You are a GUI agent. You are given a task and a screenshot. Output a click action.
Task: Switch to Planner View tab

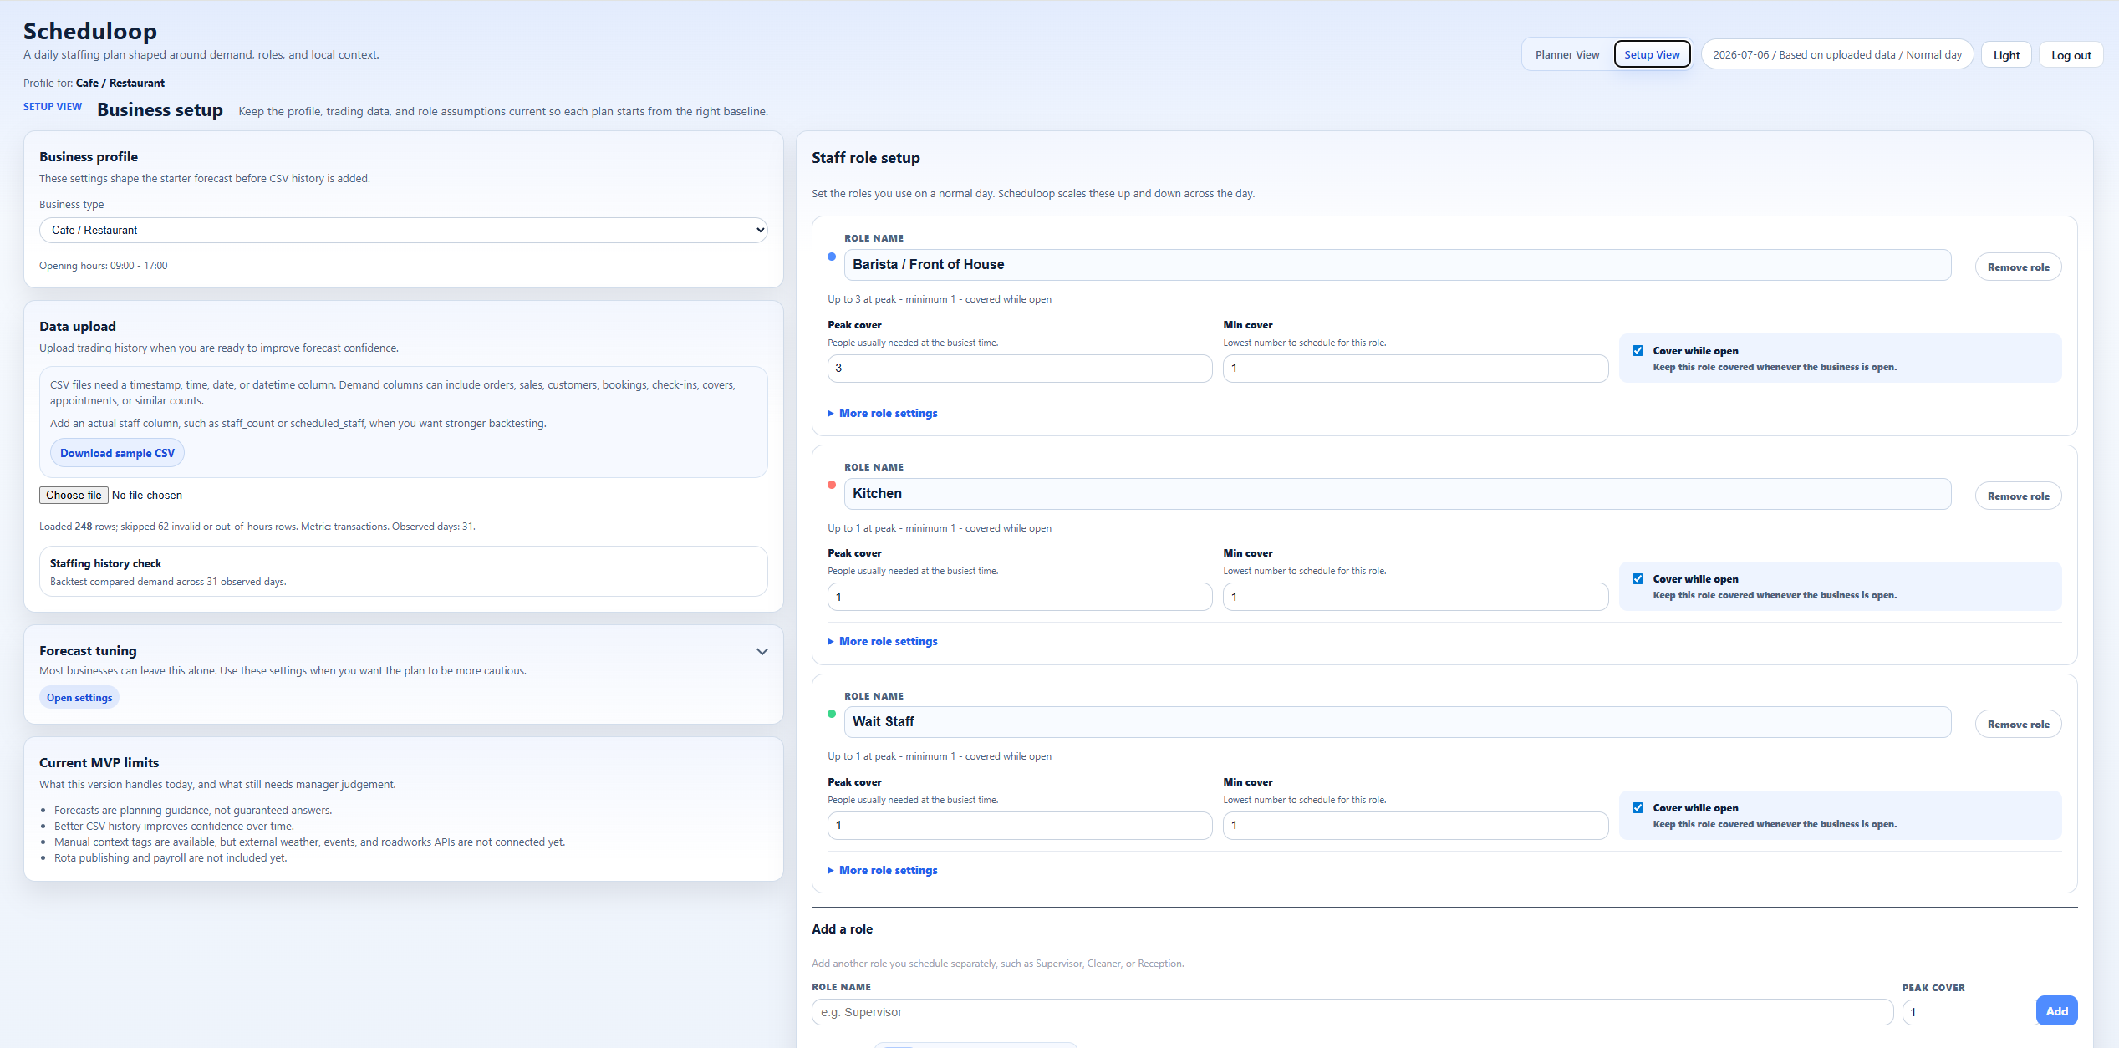click(x=1566, y=55)
